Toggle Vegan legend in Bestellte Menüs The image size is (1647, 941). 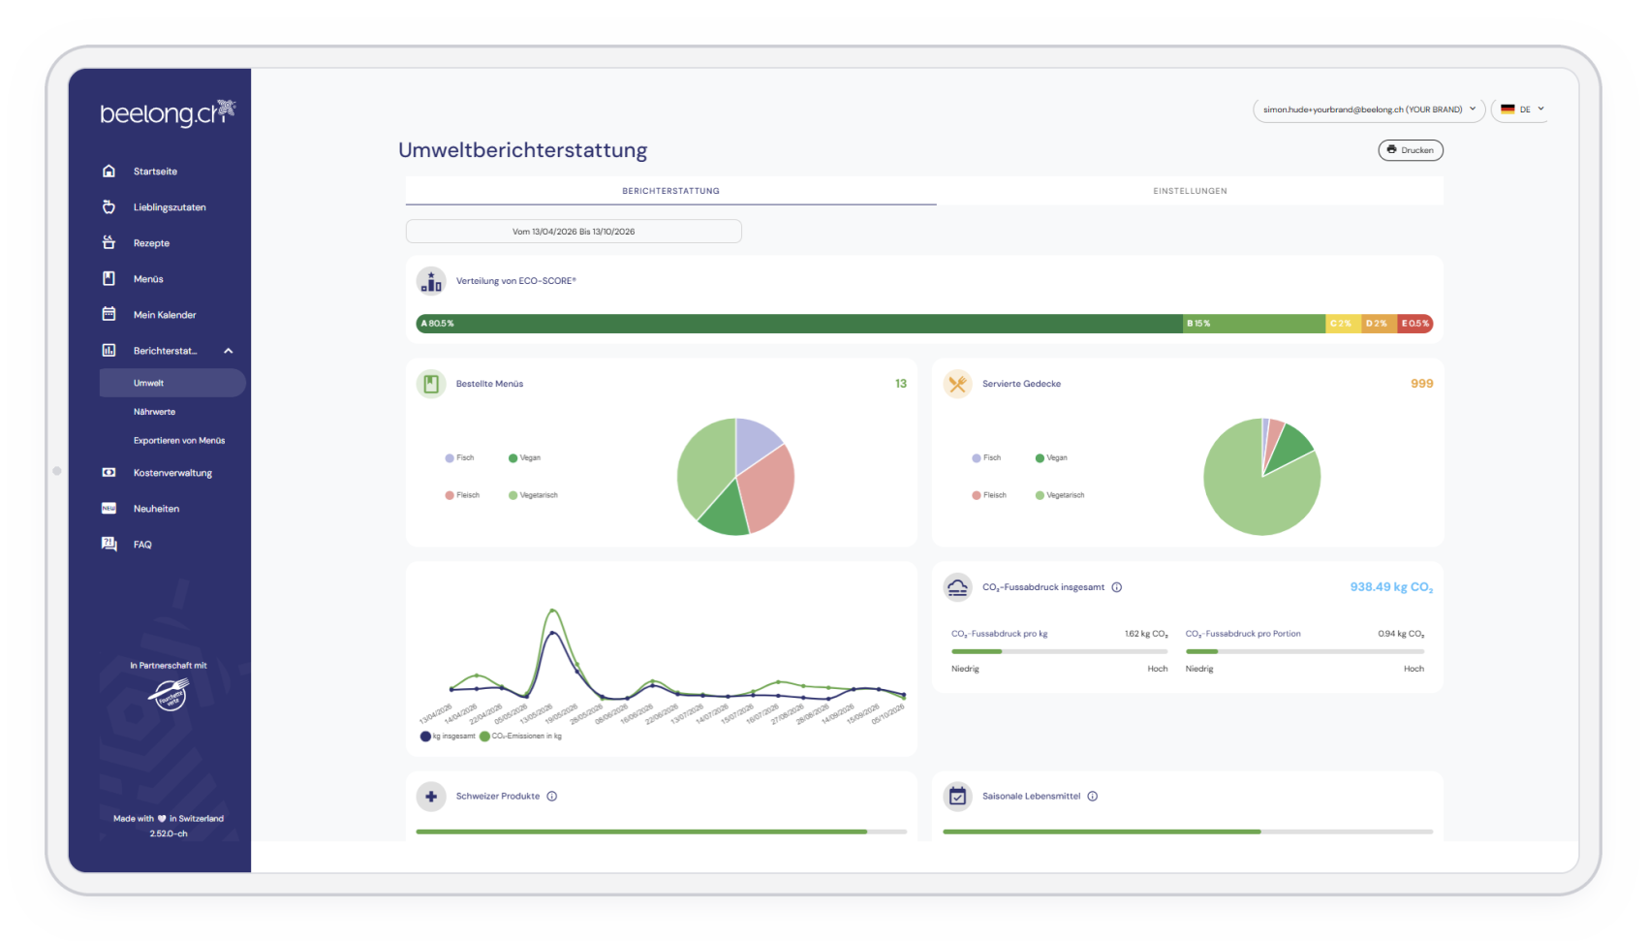pos(524,457)
